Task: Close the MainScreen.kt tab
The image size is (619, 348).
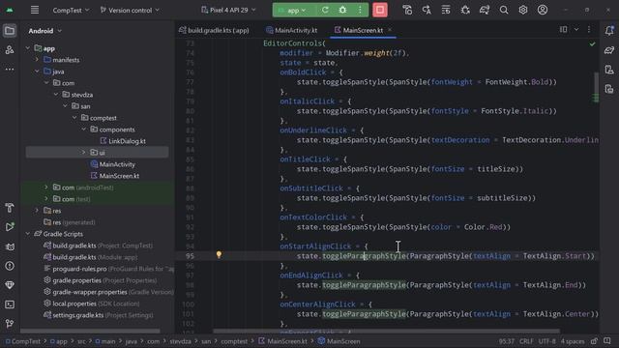Action: click(390, 30)
